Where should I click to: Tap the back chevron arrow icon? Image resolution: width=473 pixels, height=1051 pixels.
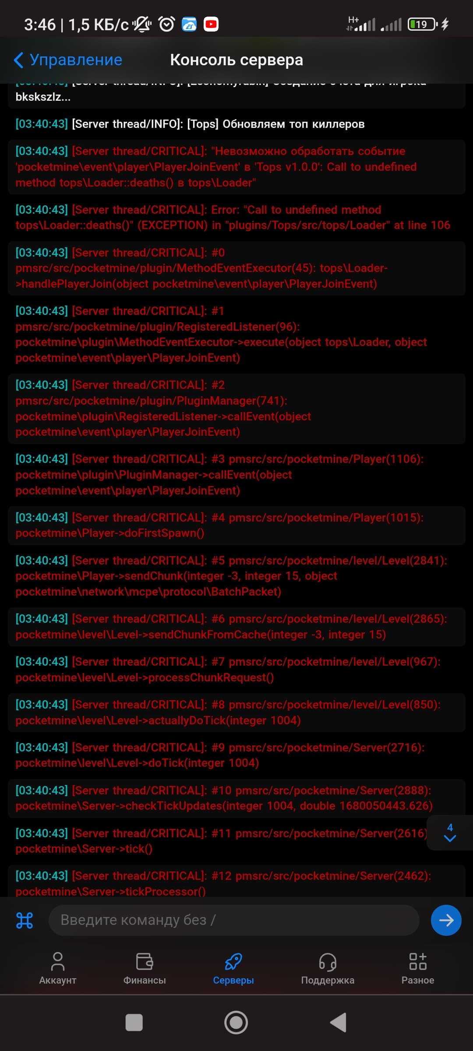(x=18, y=60)
